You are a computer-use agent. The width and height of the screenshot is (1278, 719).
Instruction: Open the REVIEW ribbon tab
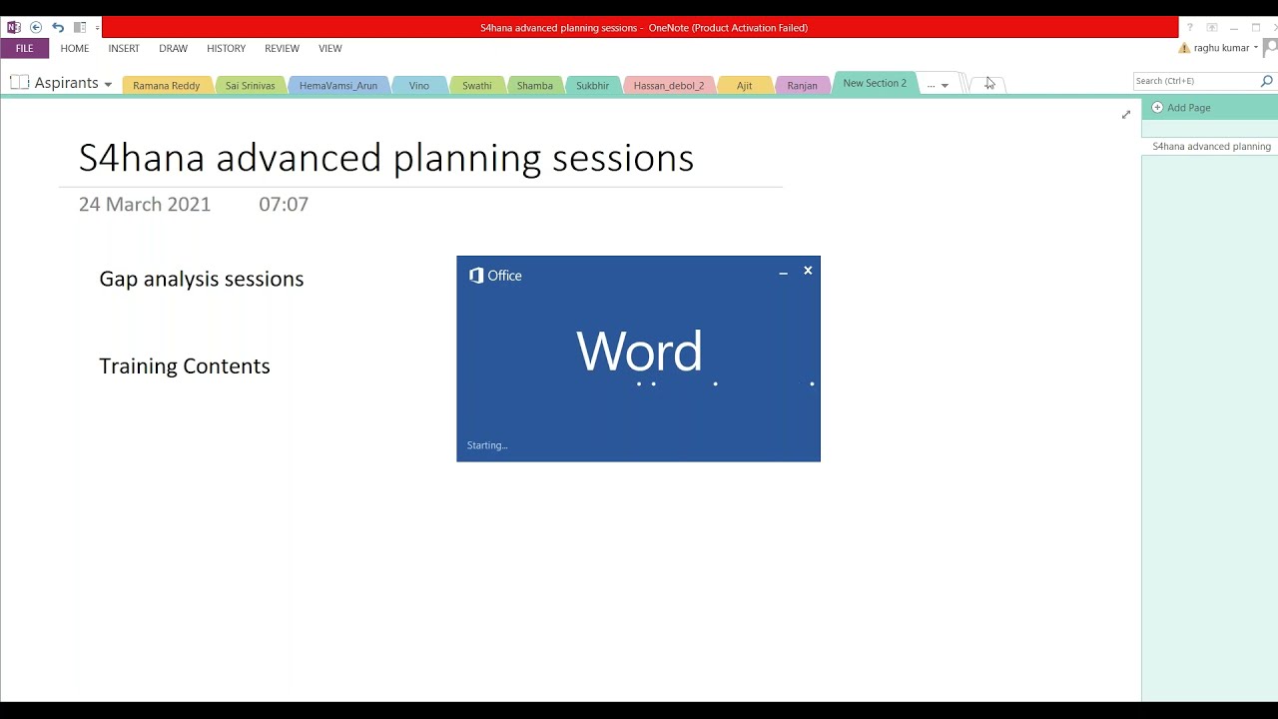pyautogui.click(x=282, y=48)
